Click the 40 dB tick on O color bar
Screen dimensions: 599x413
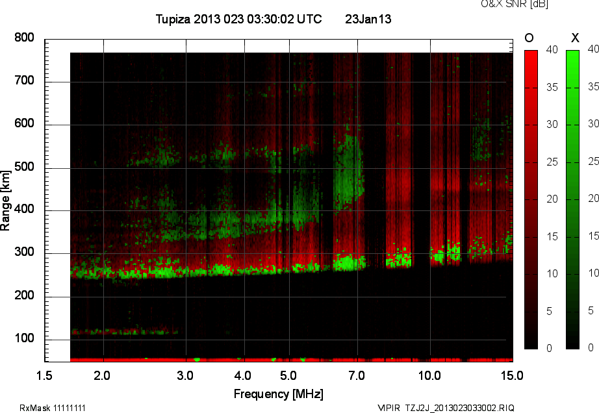coord(552,49)
